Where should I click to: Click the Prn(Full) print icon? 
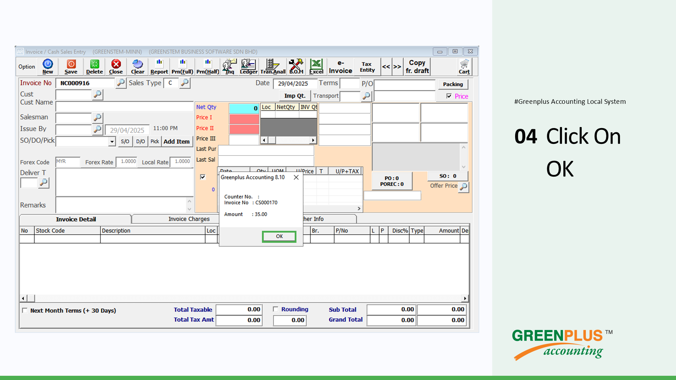tap(182, 66)
